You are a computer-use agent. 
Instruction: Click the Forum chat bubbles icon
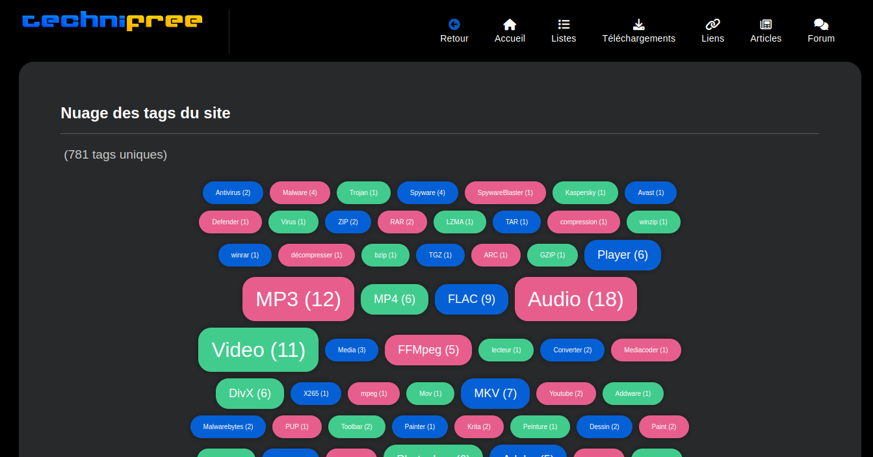[x=821, y=24]
